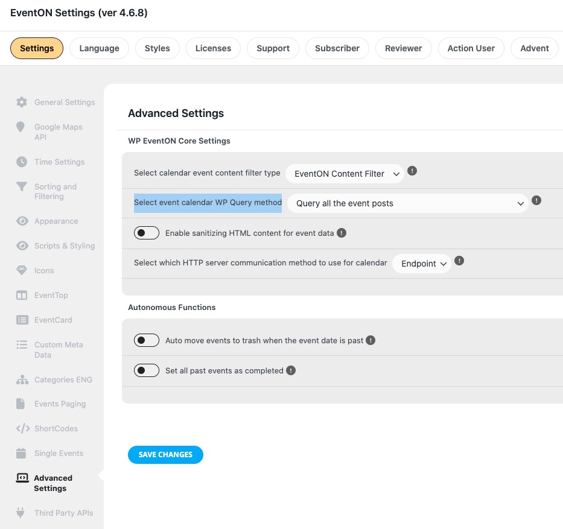Image resolution: width=563 pixels, height=529 pixels.
Task: Open the Query all the event posts dropdown
Action: (x=407, y=203)
